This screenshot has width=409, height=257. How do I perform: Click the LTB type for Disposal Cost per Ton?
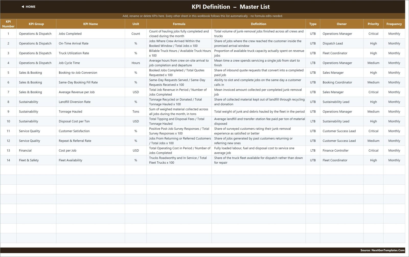313,121
